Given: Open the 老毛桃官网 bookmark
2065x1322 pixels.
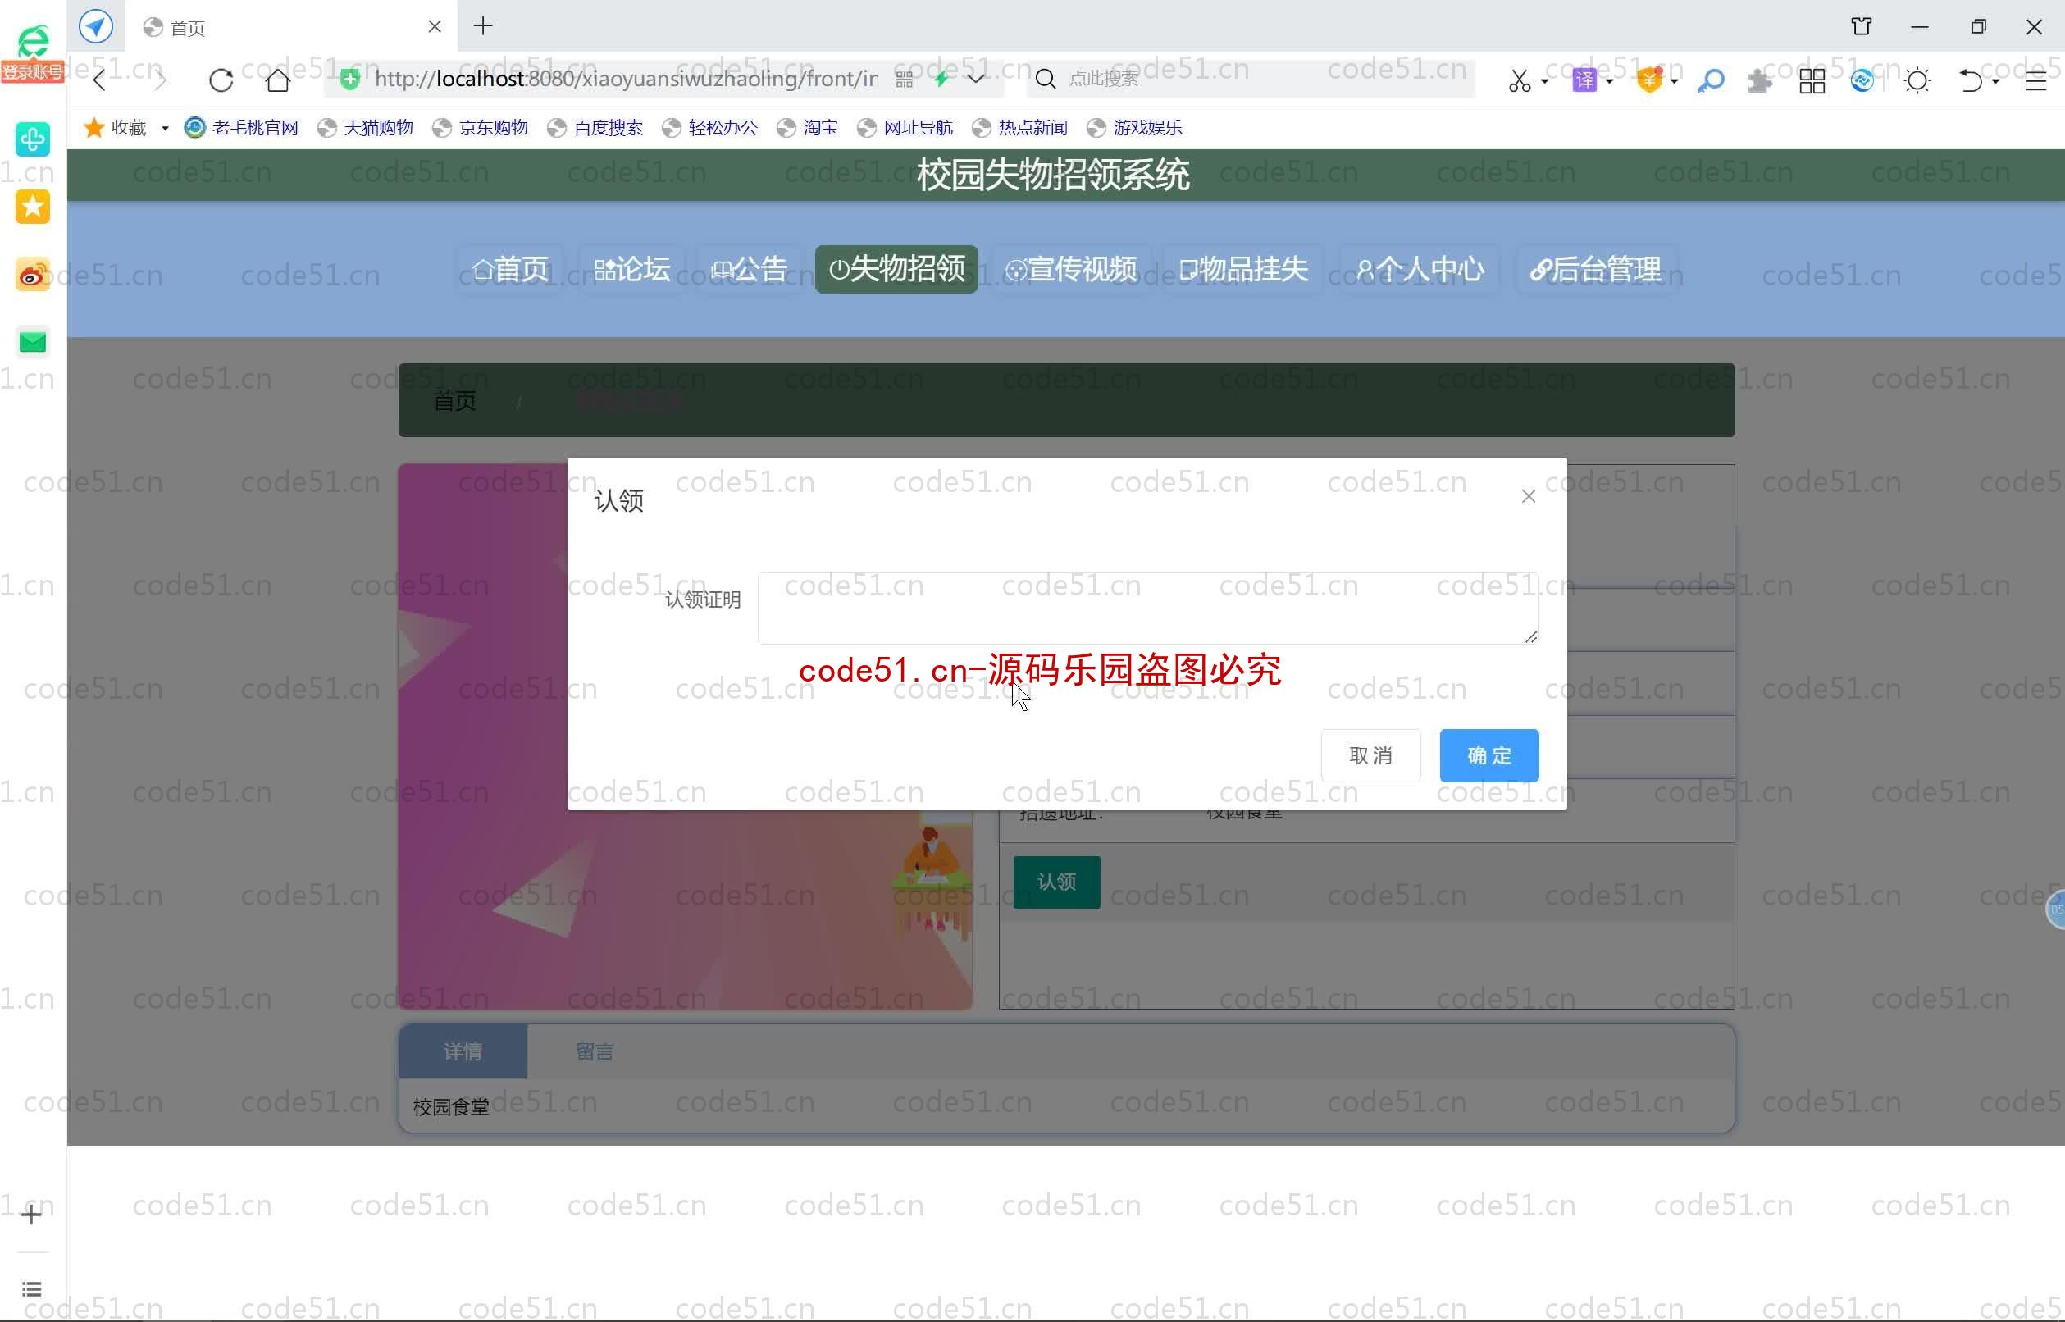Looking at the screenshot, I should (241, 127).
